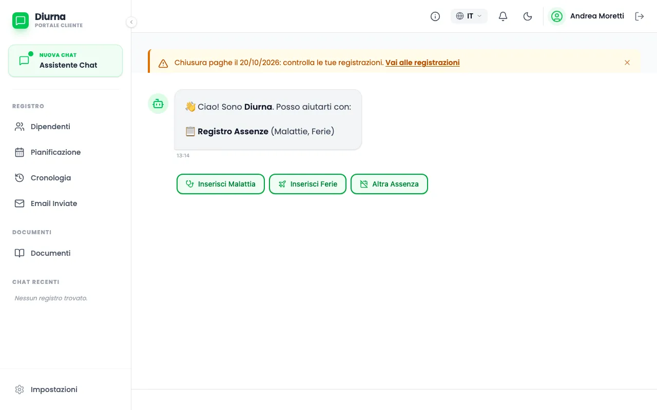
Task: Click the warning triangle in the banner
Action: coord(163,63)
